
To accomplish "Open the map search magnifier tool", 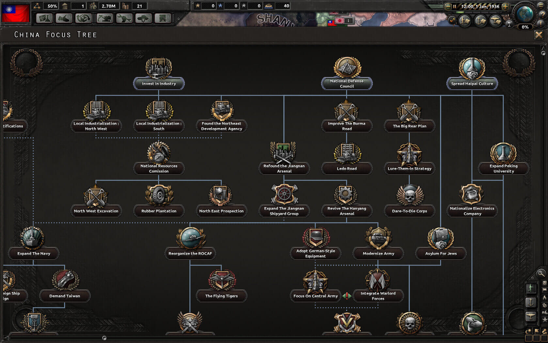I will [541, 274].
